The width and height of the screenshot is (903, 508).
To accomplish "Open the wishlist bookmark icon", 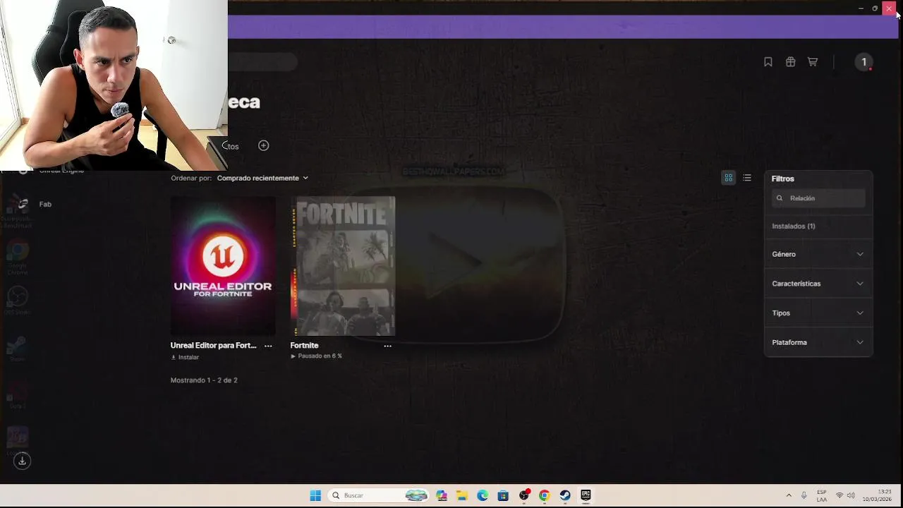I will point(768,62).
